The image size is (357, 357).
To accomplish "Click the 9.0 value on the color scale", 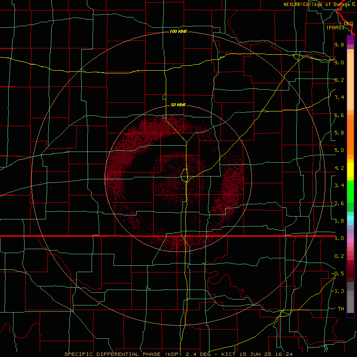I will point(339,62).
